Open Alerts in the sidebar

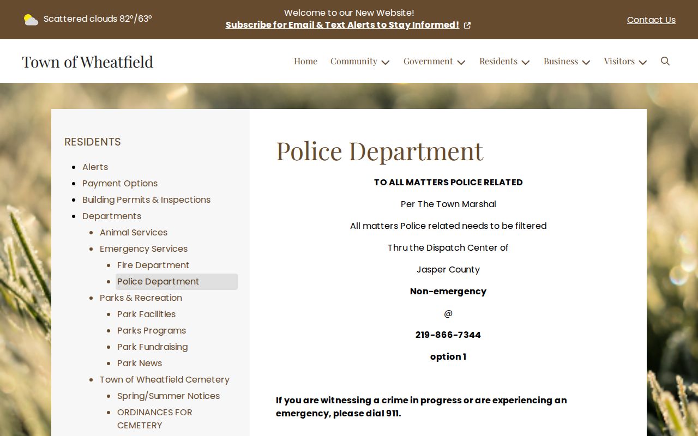[x=95, y=167]
